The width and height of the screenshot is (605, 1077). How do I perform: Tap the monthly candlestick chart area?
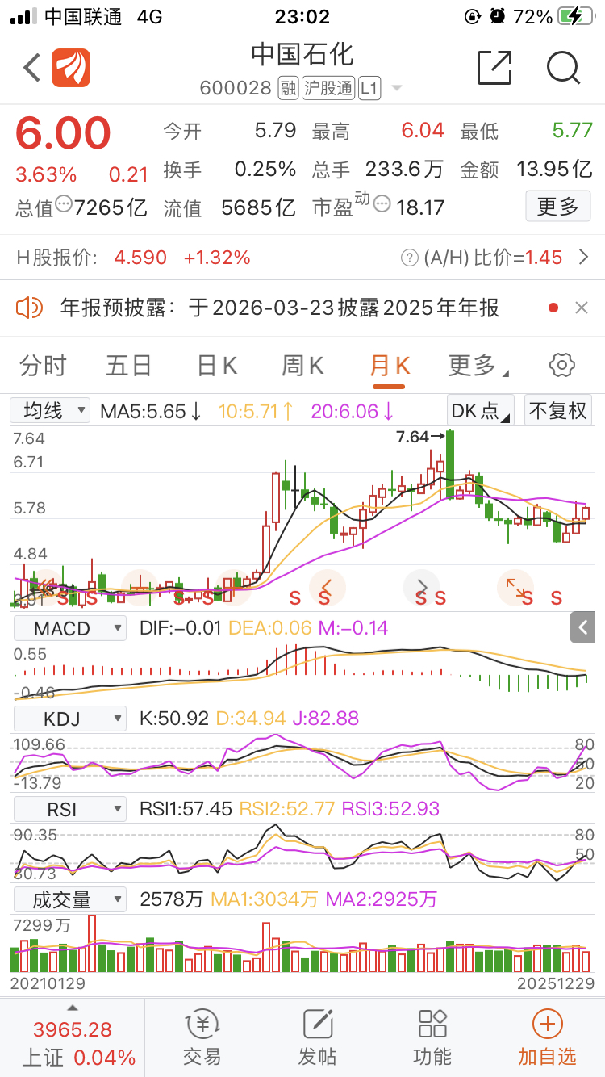(302, 518)
